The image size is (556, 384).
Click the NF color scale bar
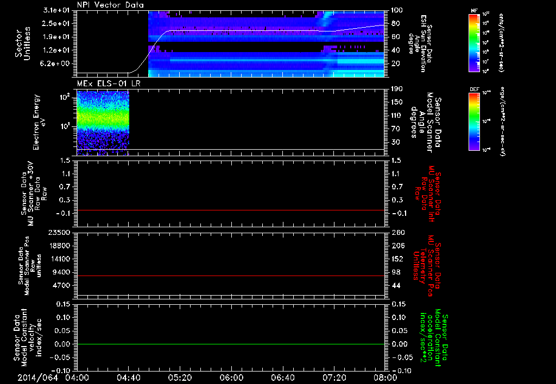pos(475,42)
